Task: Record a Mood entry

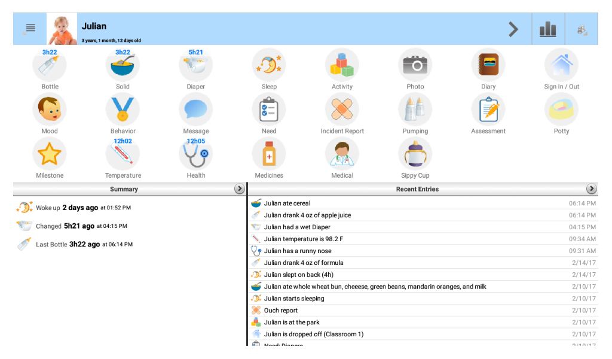Action: tap(50, 109)
